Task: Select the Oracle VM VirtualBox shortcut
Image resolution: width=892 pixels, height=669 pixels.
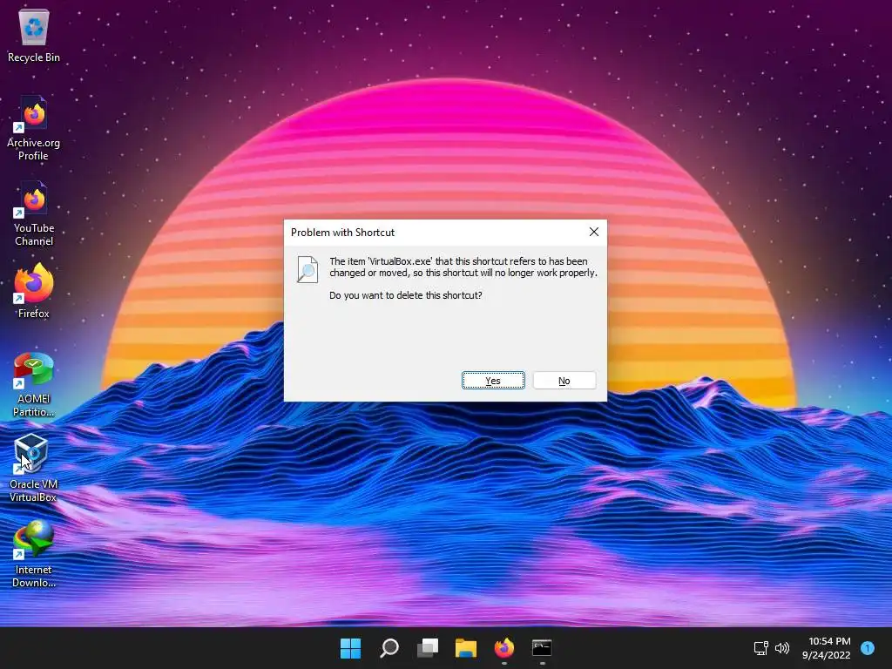Action: point(34,468)
